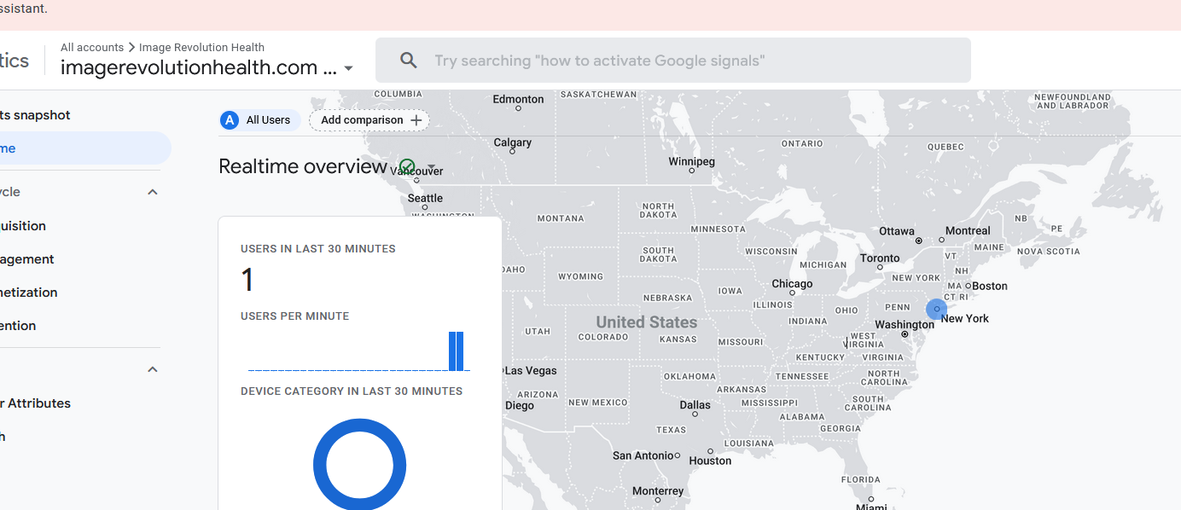Click the search magnifier icon
The image size is (1181, 510).
tap(409, 61)
